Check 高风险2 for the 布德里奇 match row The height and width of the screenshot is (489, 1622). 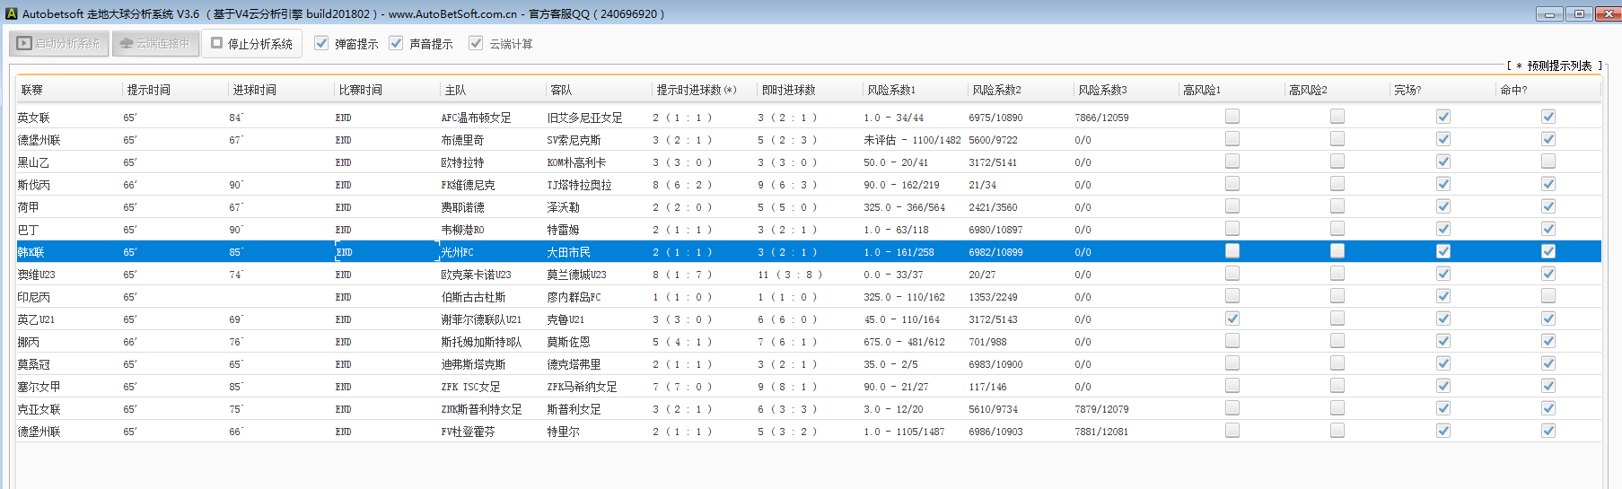(x=1337, y=139)
